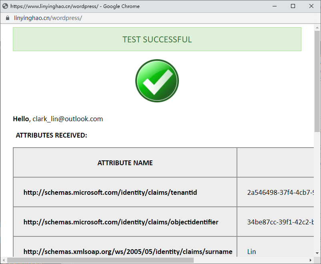Close the test result window
This screenshot has width=321, height=264.
[x=311, y=6]
